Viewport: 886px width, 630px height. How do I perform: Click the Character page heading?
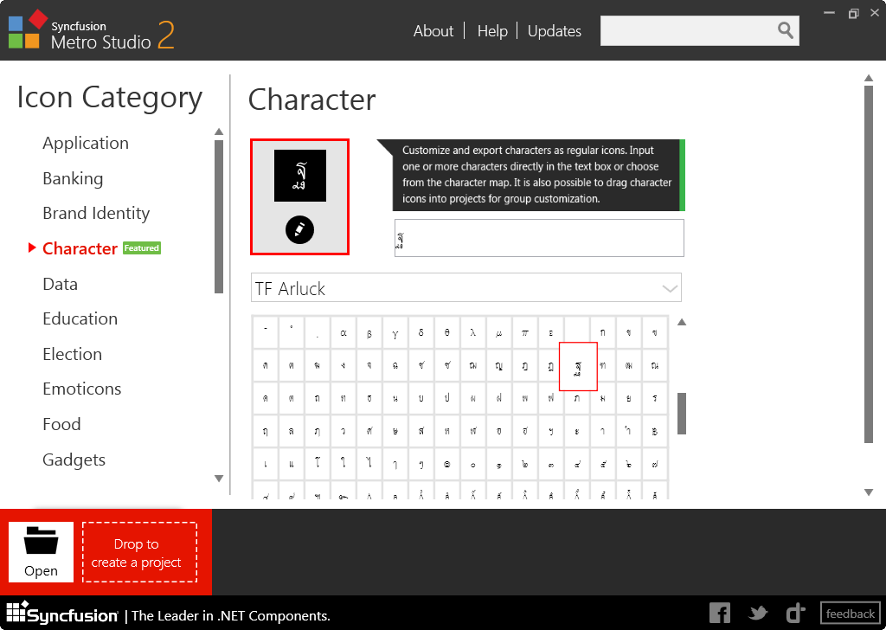(311, 100)
